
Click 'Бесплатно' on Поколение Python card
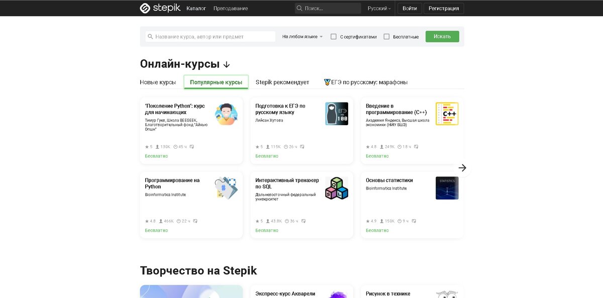(156, 156)
